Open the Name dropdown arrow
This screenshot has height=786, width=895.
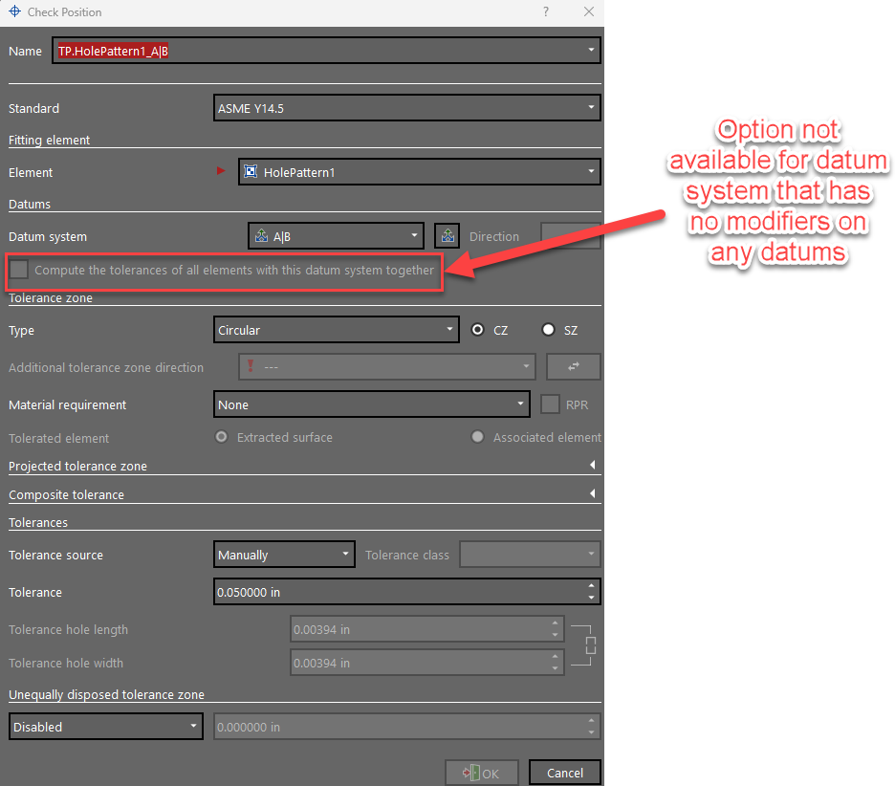591,51
